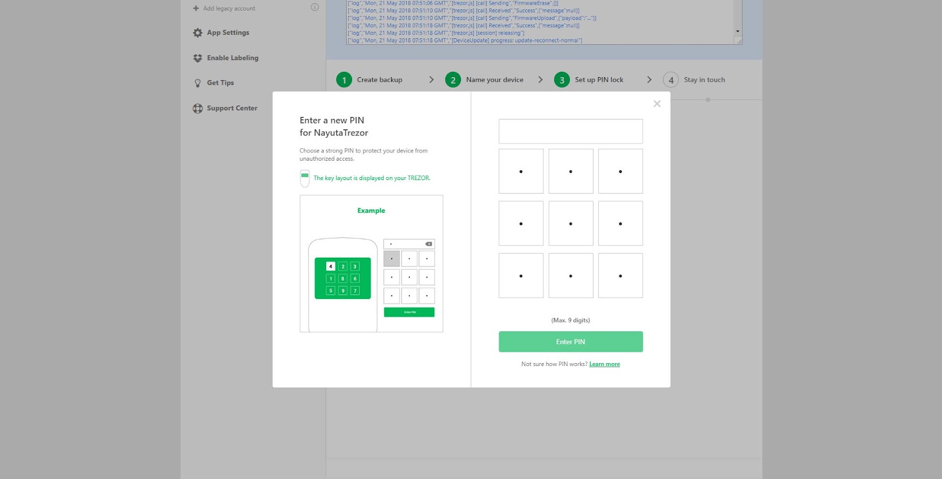Open the App Settings menu label
This screenshot has height=479, width=942.
[x=228, y=33]
